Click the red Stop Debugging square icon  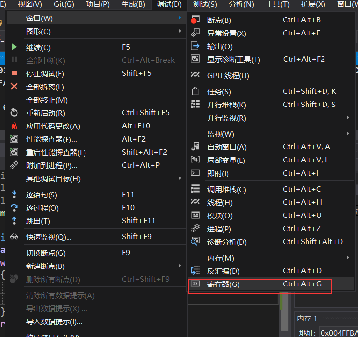point(14,73)
